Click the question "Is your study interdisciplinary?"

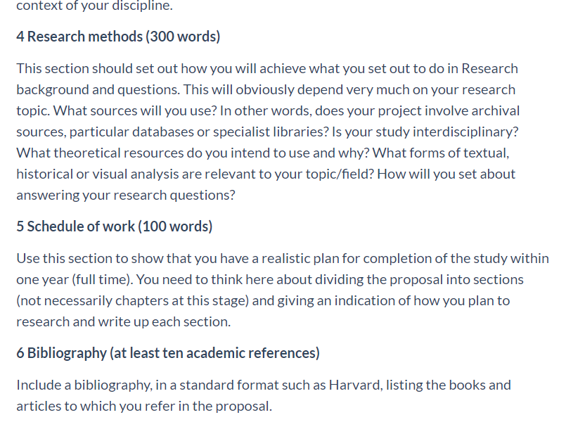coord(425,132)
